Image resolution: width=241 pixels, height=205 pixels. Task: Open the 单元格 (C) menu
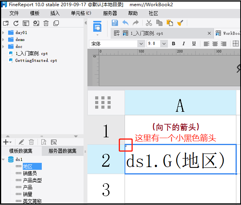pos(81,14)
